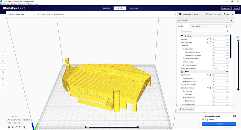Open the Marketplace
Viewport: 241px width, 130px height.
coord(226,8)
